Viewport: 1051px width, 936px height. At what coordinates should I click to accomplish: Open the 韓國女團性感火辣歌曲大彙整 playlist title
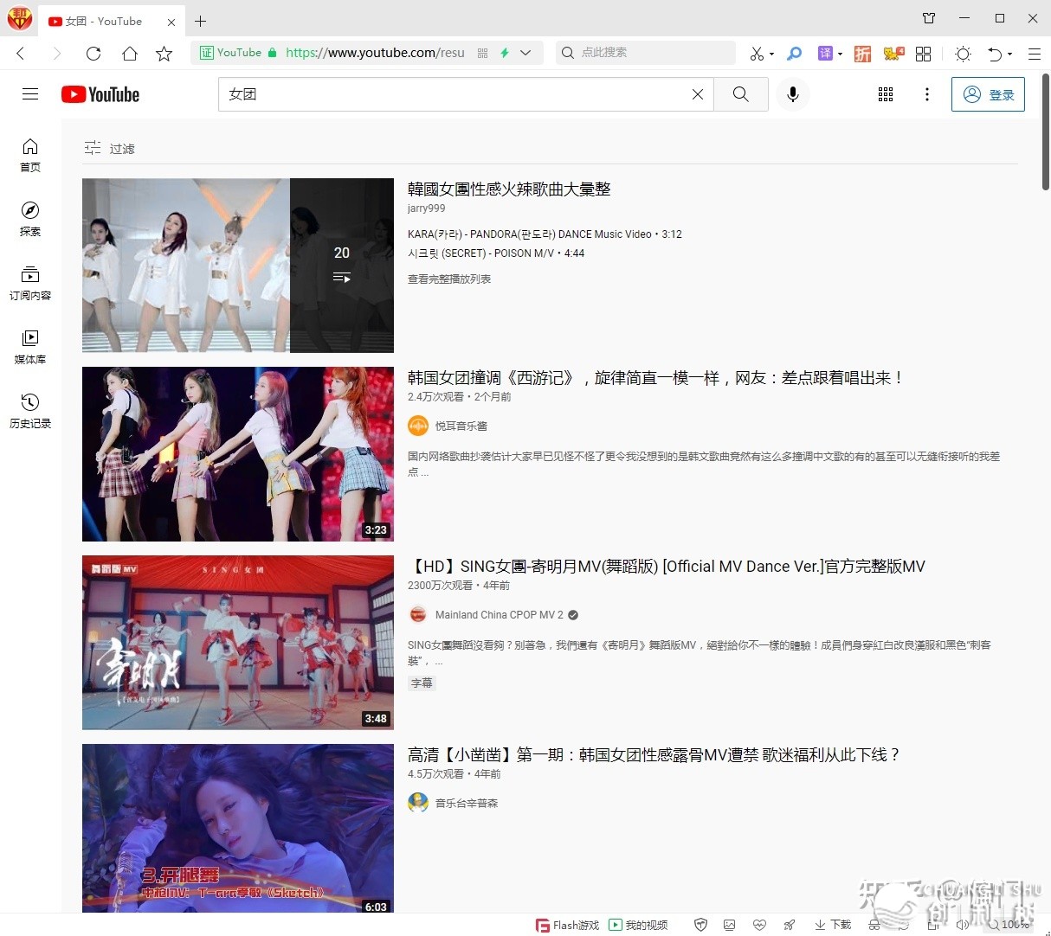[509, 189]
